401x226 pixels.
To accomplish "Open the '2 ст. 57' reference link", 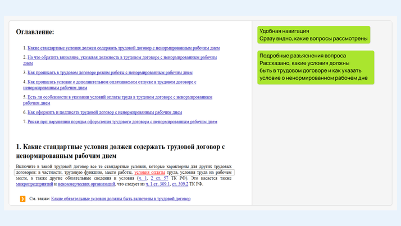I will [160, 178].
